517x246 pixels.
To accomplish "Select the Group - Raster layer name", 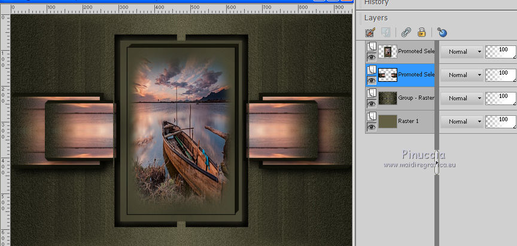I will tap(416, 98).
